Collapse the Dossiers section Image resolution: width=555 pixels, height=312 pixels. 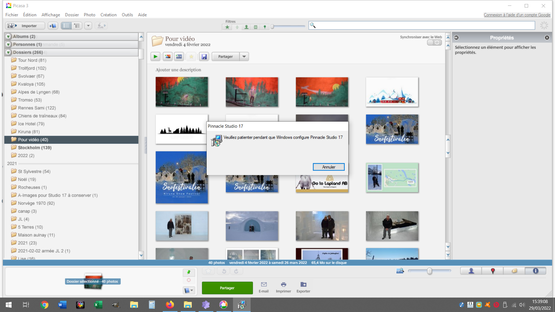8,52
